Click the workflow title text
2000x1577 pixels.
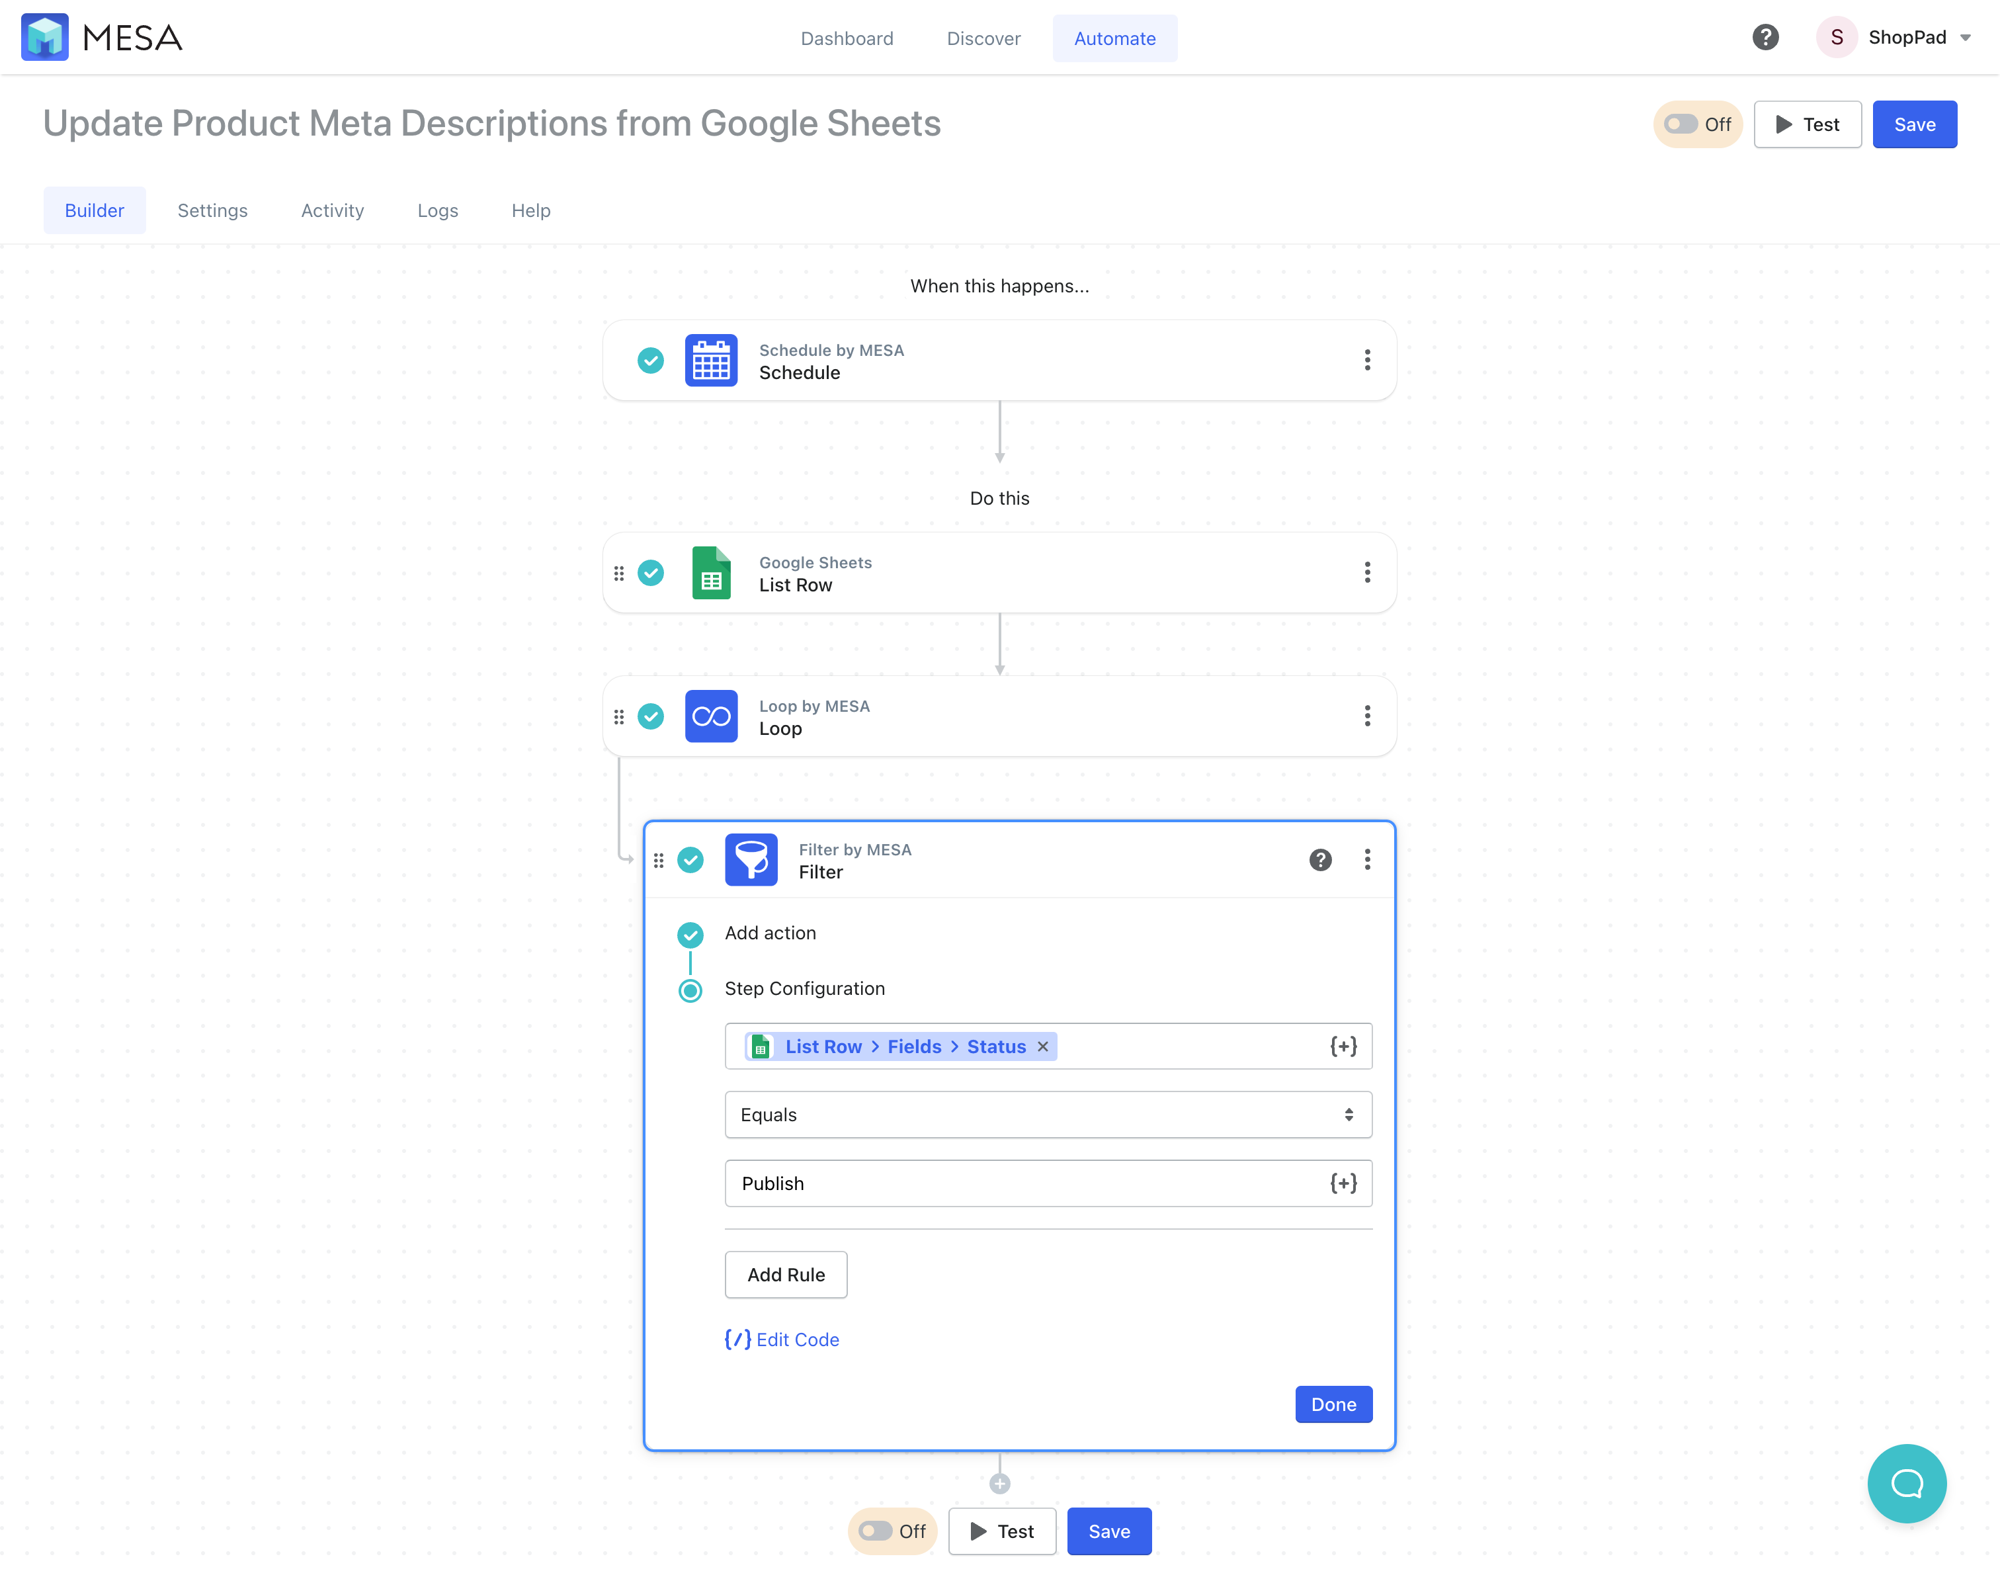pyautogui.click(x=492, y=124)
